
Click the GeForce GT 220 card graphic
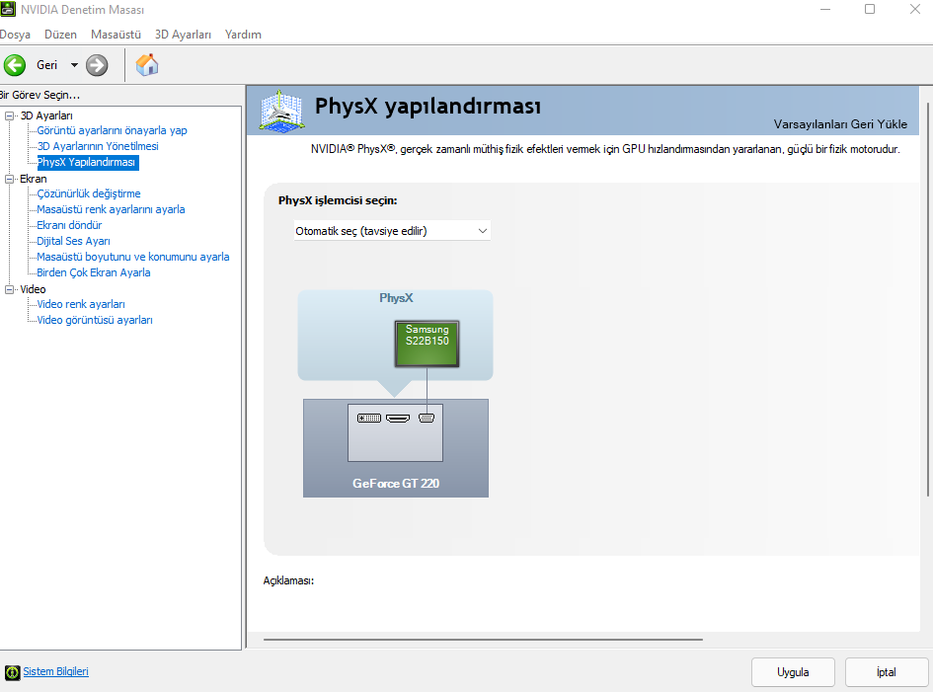tap(396, 448)
